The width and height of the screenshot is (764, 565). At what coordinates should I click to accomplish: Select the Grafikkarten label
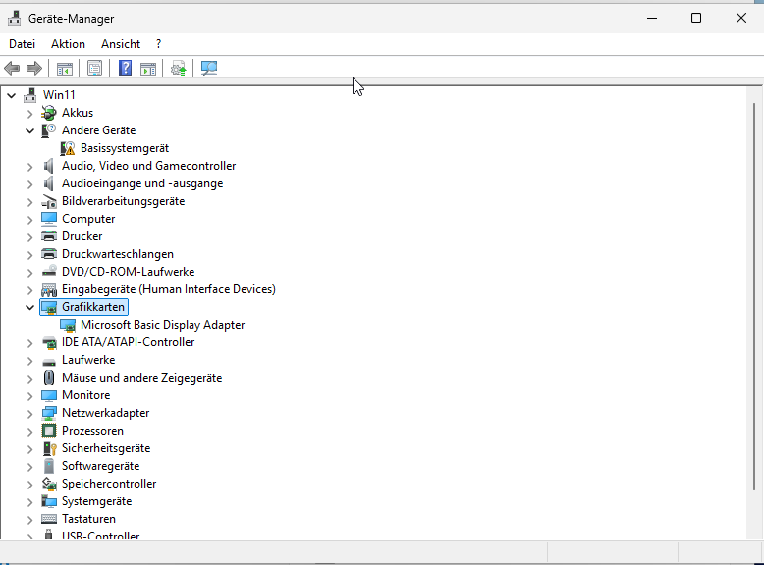[x=92, y=307]
